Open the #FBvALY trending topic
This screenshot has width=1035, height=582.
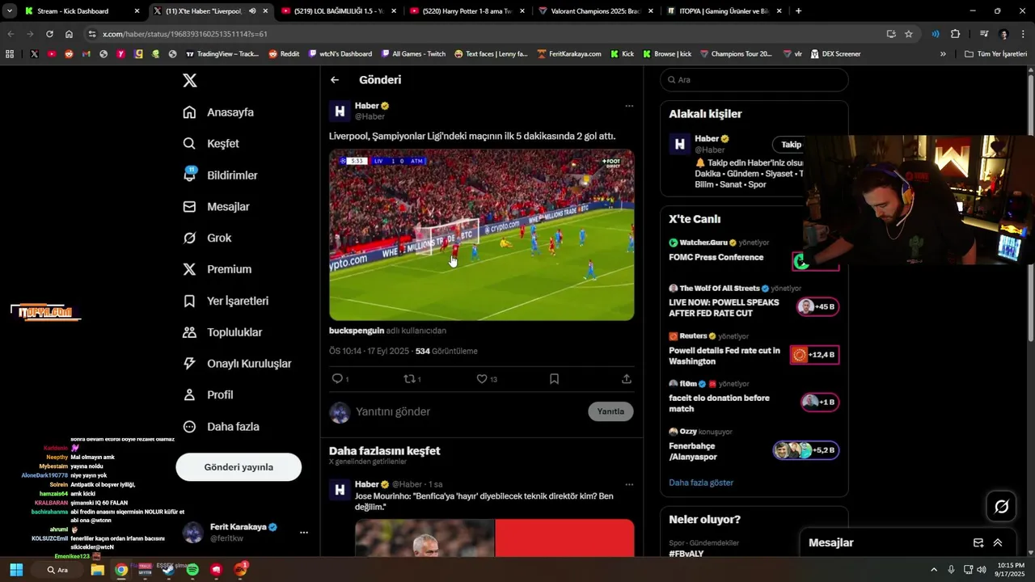pyautogui.click(x=686, y=554)
